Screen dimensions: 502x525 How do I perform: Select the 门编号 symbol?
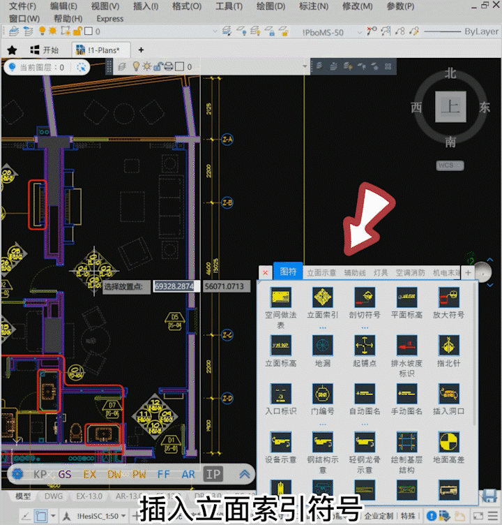coord(322,394)
